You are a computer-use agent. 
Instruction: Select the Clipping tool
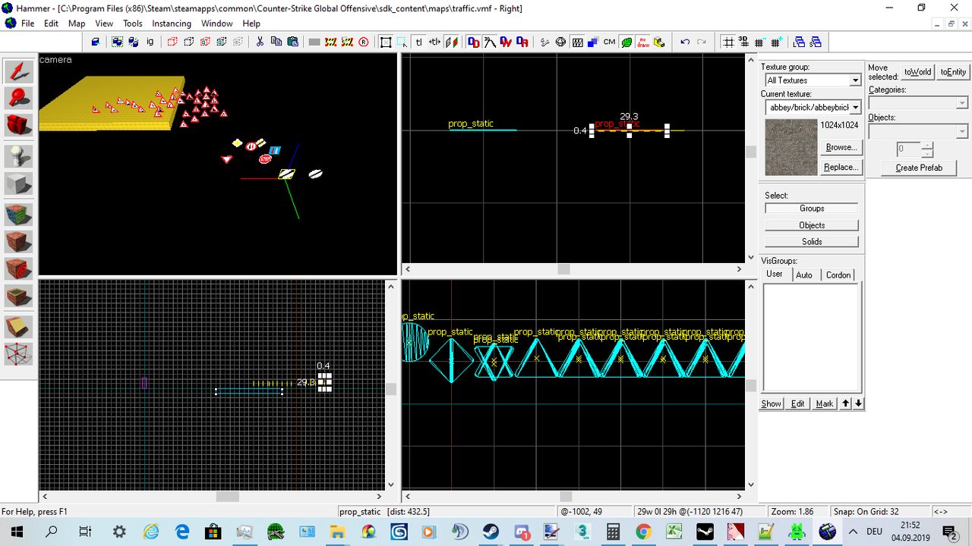click(x=21, y=327)
